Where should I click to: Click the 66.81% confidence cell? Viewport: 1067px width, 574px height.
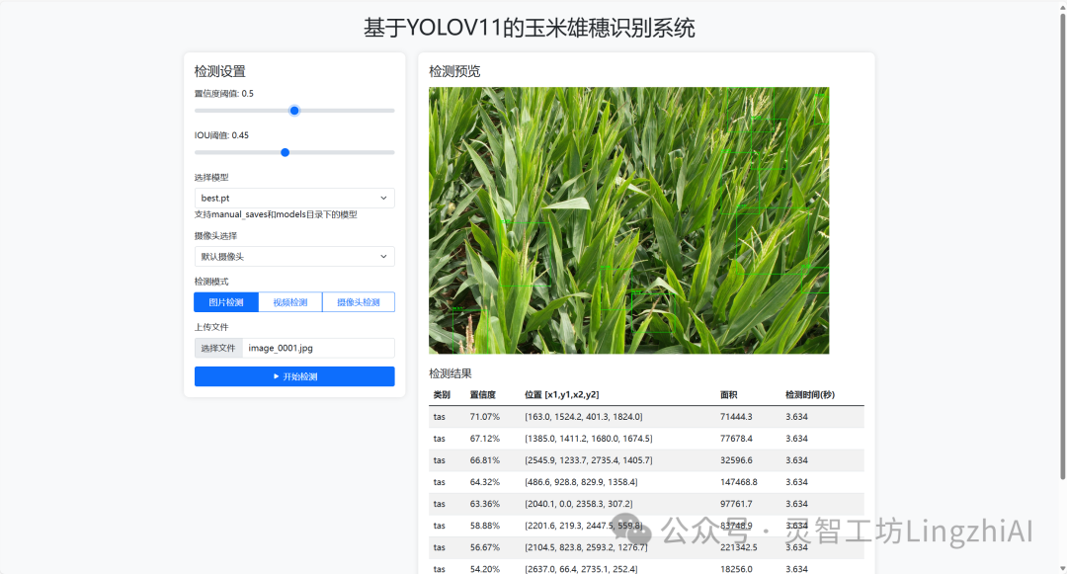(484, 459)
